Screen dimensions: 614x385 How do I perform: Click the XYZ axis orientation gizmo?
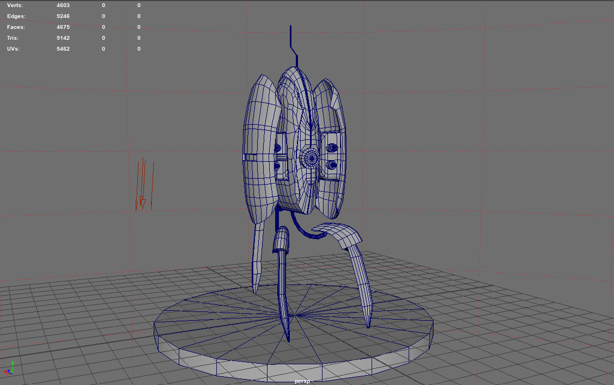[x=9, y=368]
